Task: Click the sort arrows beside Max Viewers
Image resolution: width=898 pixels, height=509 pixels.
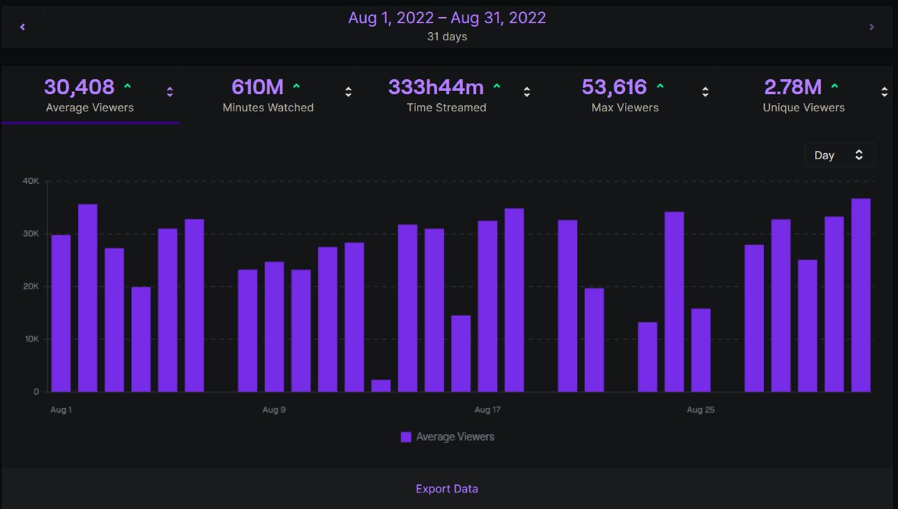Action: (x=705, y=91)
